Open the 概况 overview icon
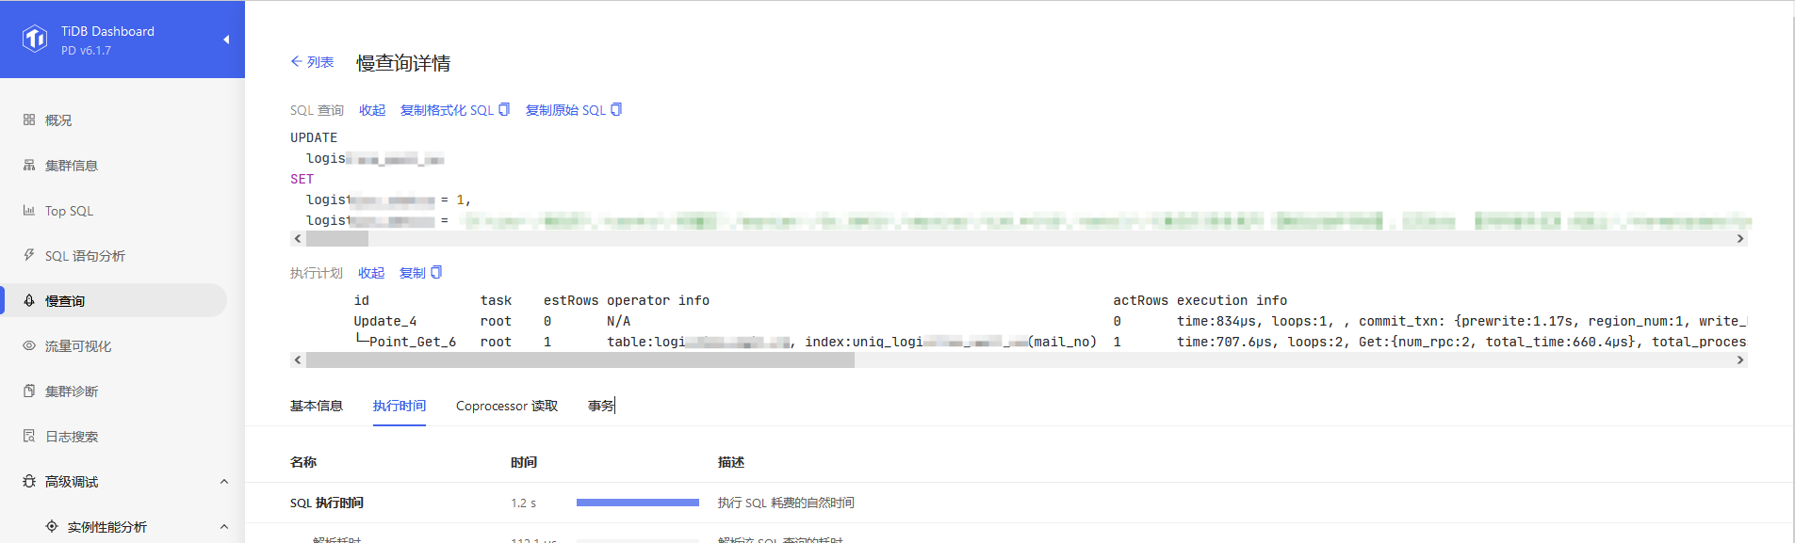1795x543 pixels. 29,120
